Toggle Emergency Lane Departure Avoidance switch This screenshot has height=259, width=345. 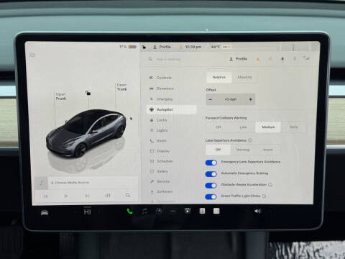pyautogui.click(x=211, y=163)
